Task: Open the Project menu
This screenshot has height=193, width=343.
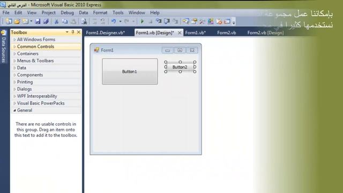Action: 49,13
